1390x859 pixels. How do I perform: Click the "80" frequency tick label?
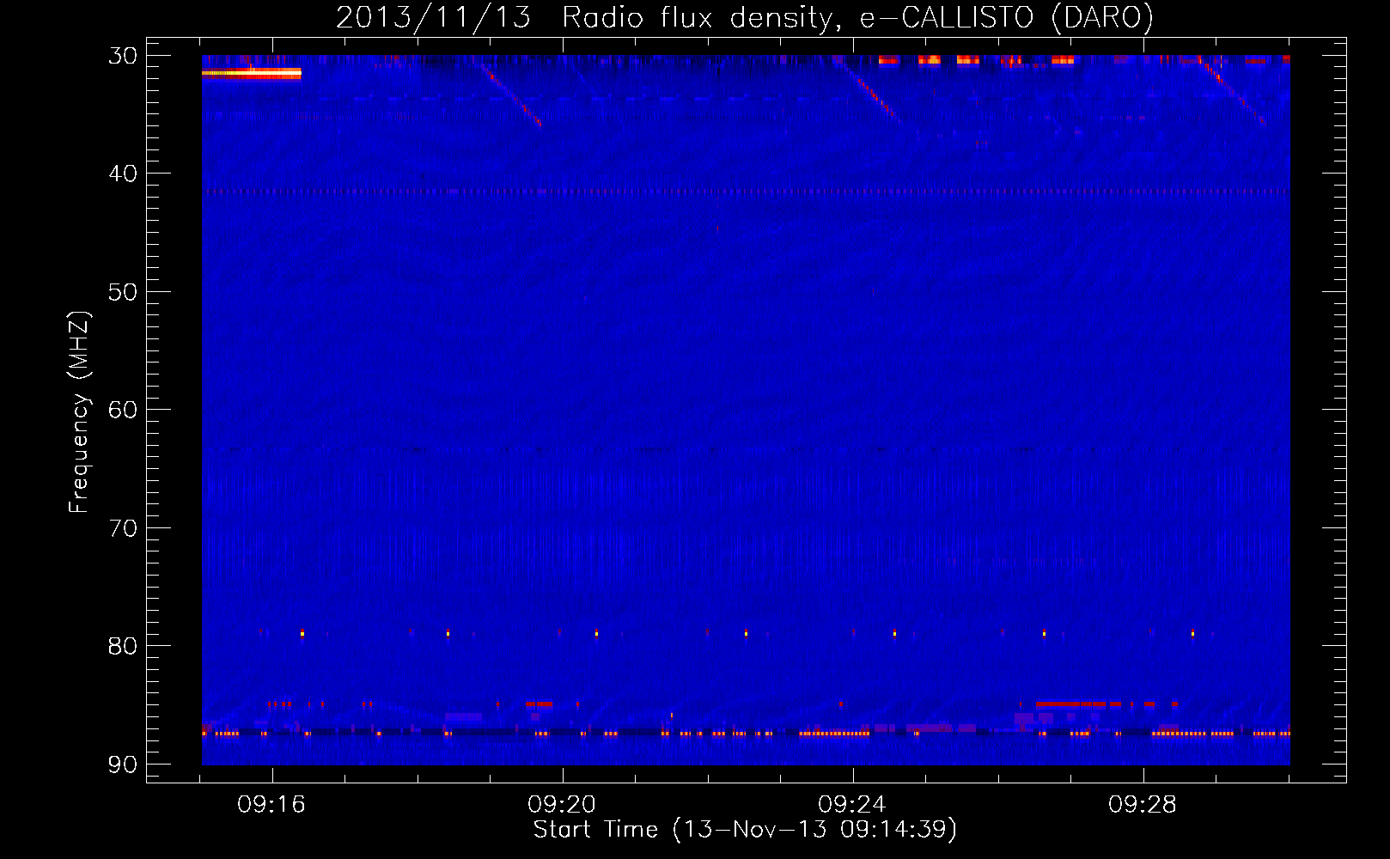(x=123, y=646)
